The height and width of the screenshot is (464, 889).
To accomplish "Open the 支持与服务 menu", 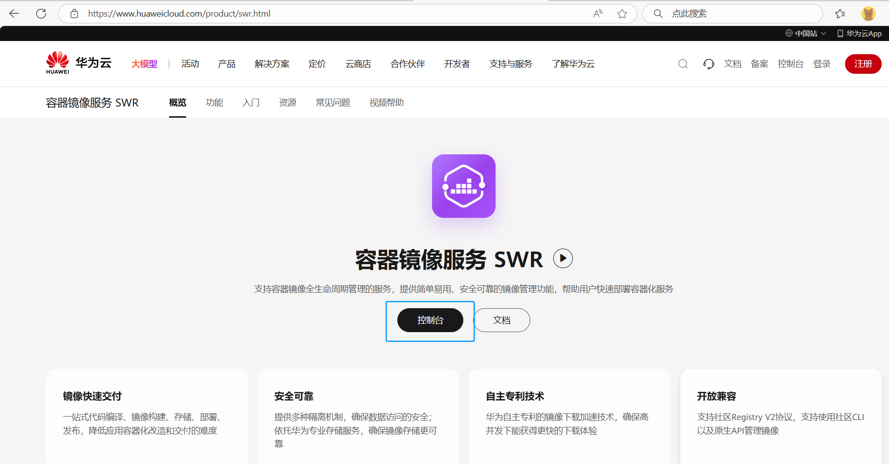I will point(511,64).
